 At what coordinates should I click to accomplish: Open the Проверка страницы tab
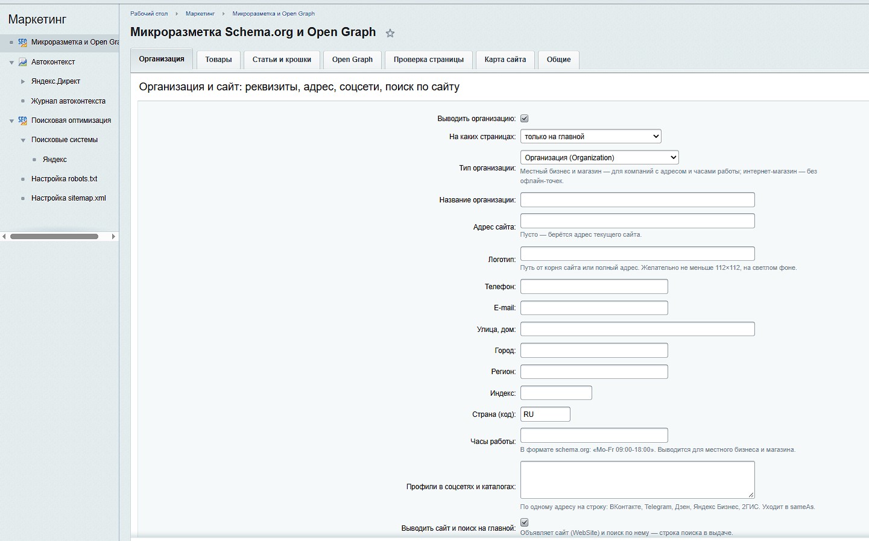(429, 60)
